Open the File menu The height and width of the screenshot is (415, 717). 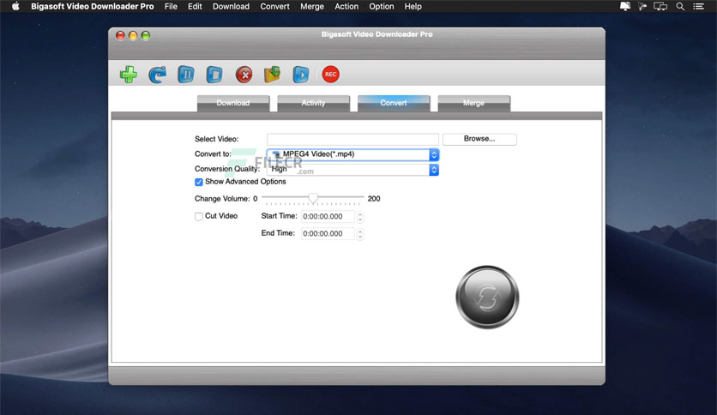(x=171, y=6)
